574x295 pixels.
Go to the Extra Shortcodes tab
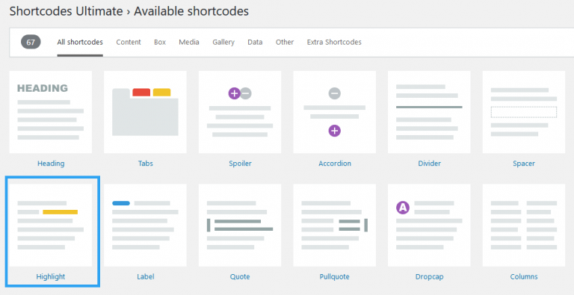coord(334,42)
